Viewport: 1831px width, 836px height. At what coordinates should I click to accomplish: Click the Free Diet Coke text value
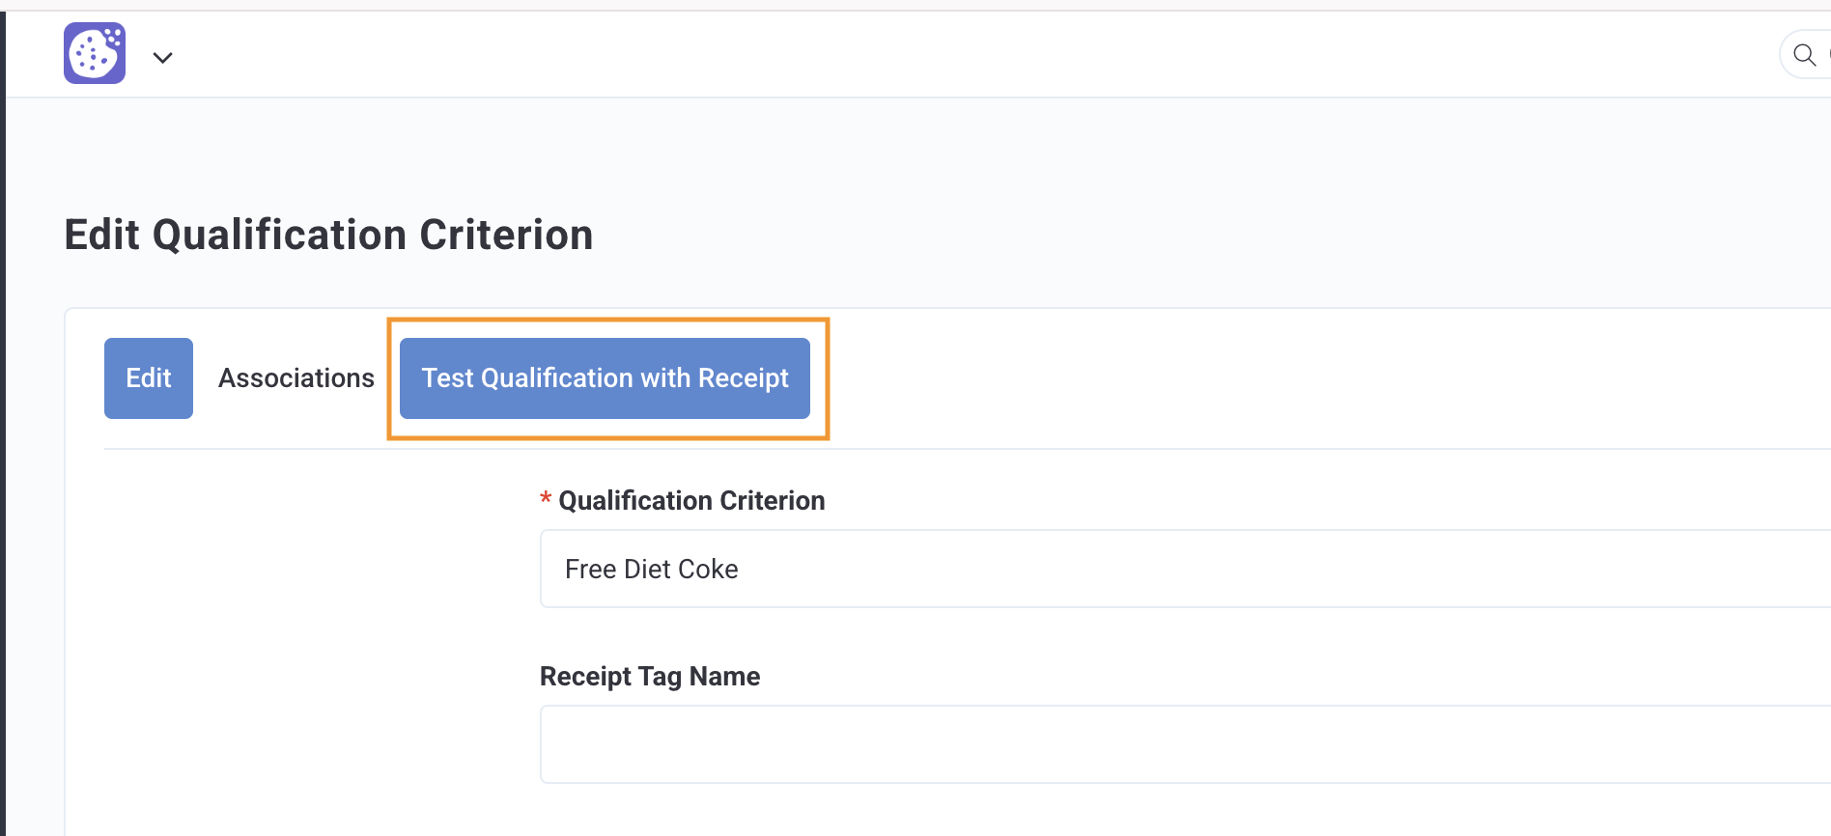(x=652, y=570)
